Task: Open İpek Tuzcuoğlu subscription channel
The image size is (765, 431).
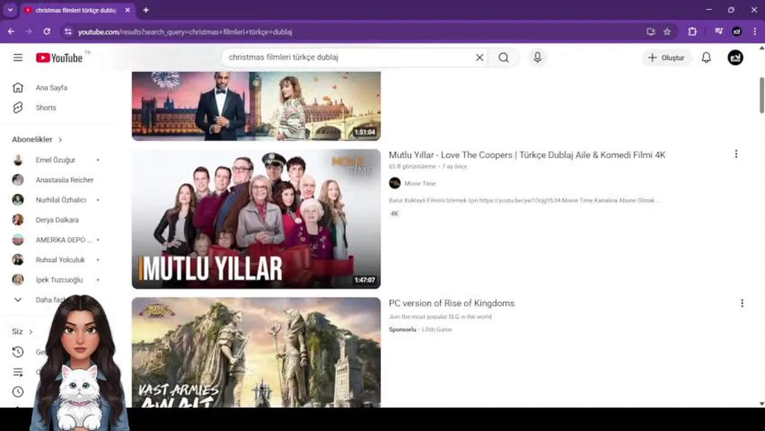Action: click(60, 280)
